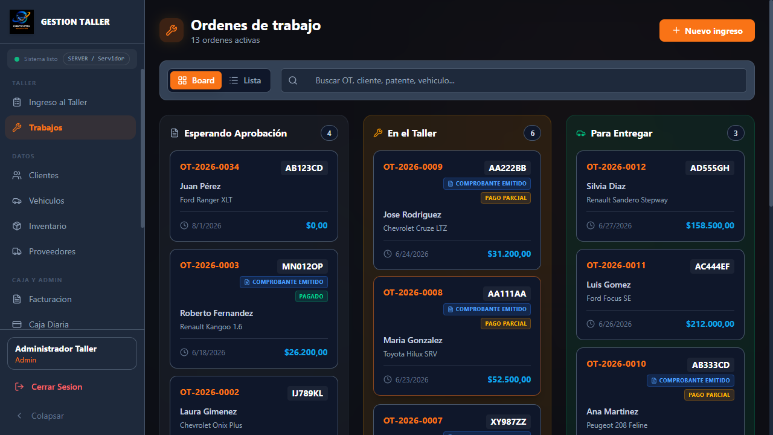Click the document icon next to Facturacion
The width and height of the screenshot is (773, 435).
(x=17, y=299)
